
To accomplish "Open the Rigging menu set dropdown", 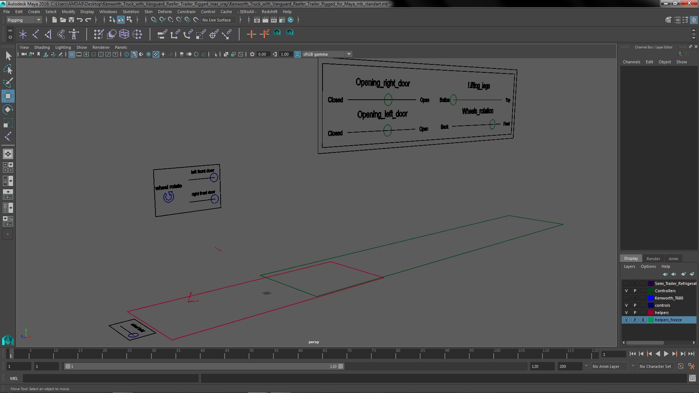I will click(24, 20).
